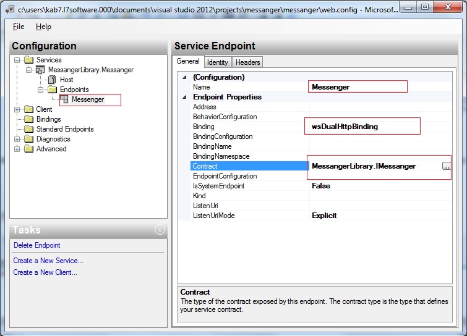Select the BindingName property row

[321, 146]
